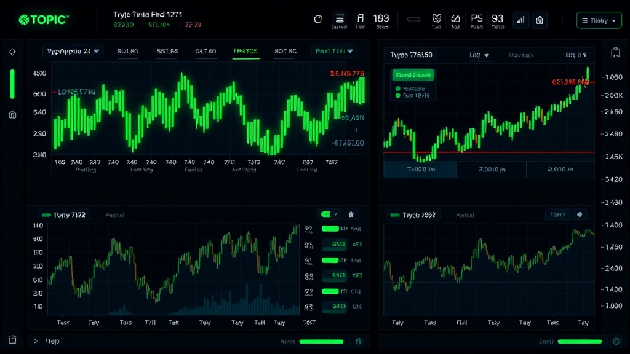The height and width of the screenshot is (354, 630).
Task: Click the TOPIC logo in the header
Action: tap(44, 20)
